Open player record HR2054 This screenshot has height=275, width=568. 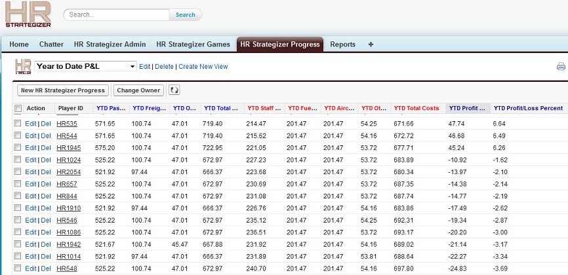click(x=68, y=172)
